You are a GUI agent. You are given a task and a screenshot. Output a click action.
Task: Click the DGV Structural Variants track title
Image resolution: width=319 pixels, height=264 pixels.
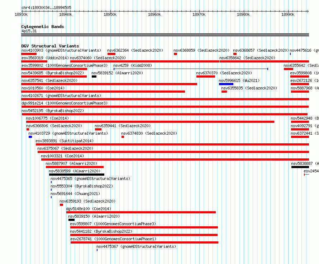pyautogui.click(x=50, y=46)
